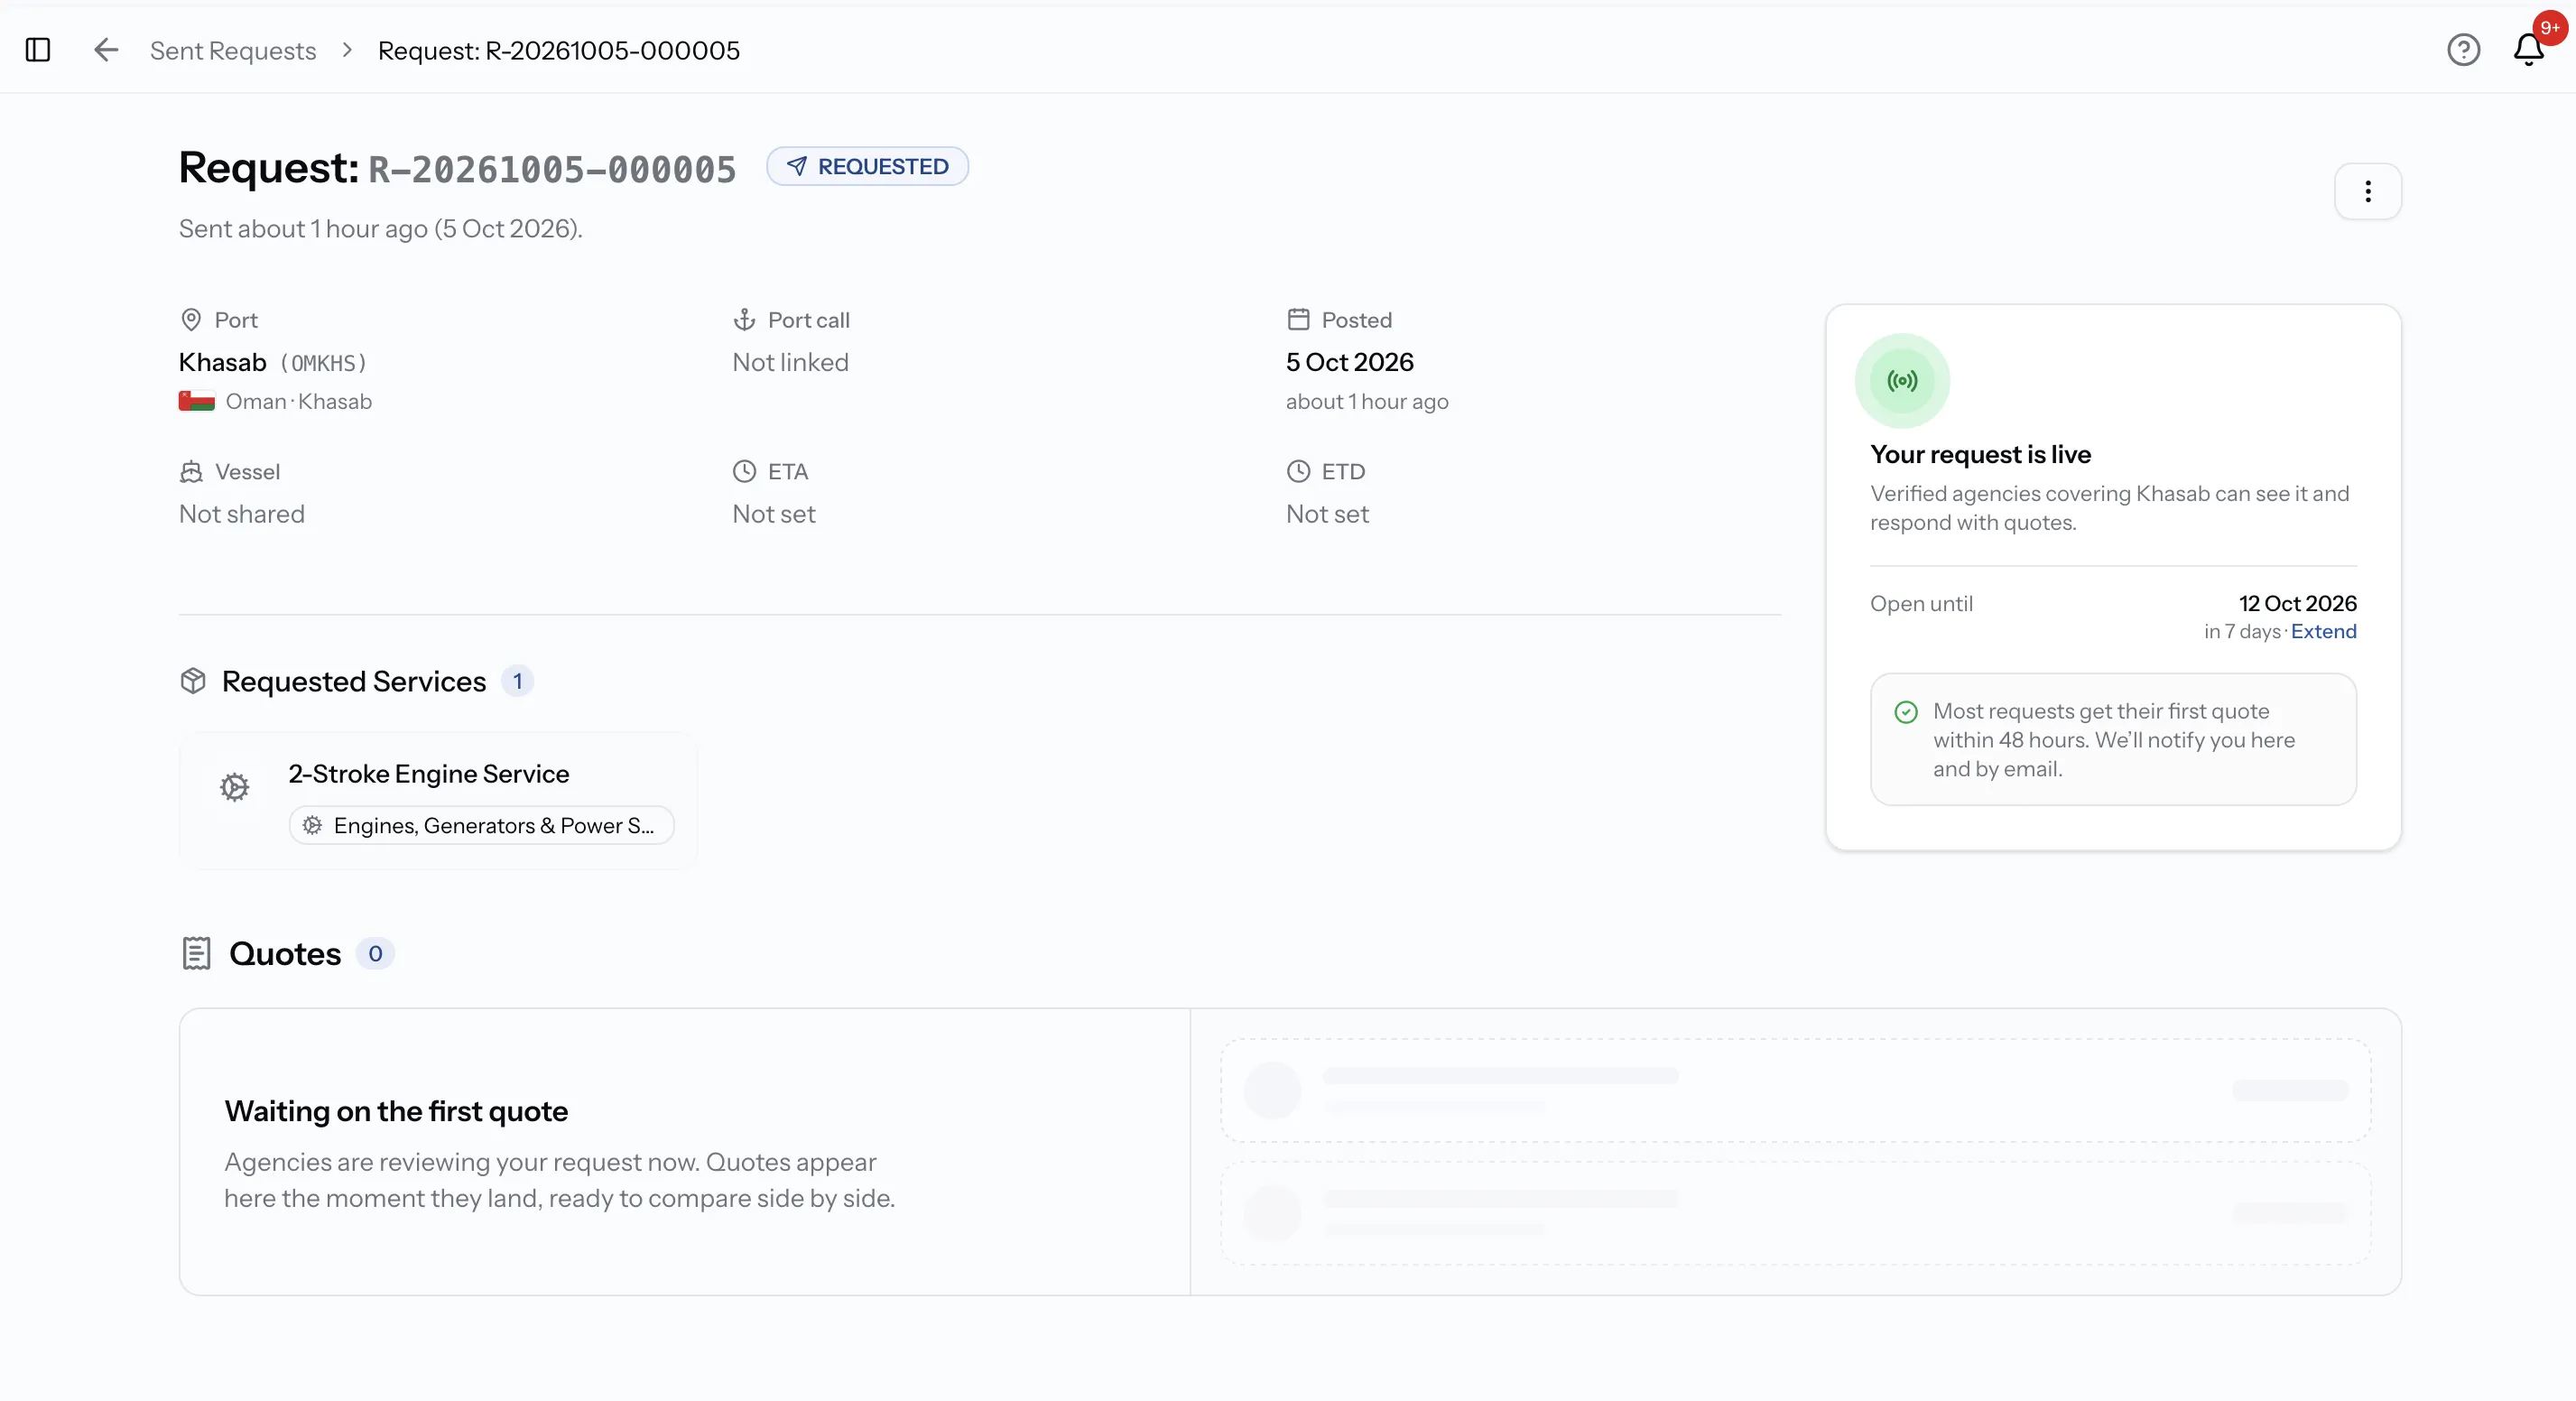Click the live broadcast signal icon
The height and width of the screenshot is (1401, 2576).
(1902, 381)
